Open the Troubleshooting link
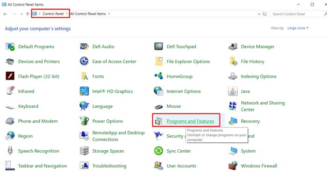Viewport: 327px width, 174px height. 109,166
